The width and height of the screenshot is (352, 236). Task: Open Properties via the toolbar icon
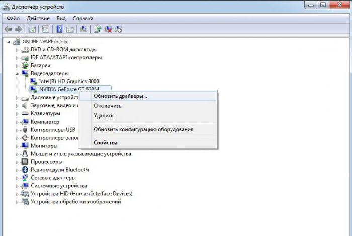coord(46,29)
